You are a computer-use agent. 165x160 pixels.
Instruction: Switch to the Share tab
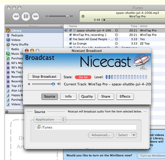(106, 97)
